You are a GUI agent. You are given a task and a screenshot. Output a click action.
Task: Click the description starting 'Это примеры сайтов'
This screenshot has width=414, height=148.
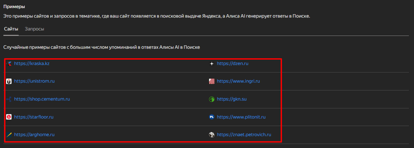tap(157, 16)
